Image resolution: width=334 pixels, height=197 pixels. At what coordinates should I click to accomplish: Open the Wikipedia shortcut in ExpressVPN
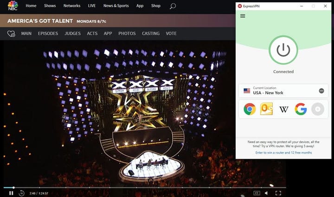pyautogui.click(x=284, y=109)
